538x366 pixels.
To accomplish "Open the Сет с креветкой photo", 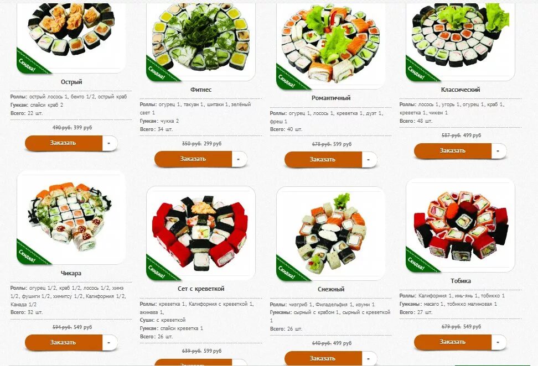I will 201,233.
